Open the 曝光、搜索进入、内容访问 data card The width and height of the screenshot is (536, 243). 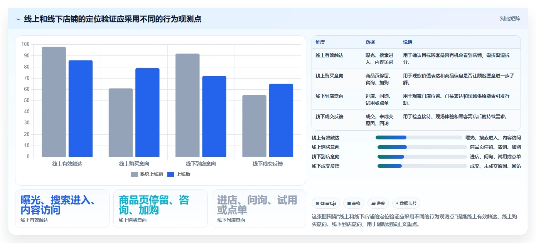(x=62, y=209)
